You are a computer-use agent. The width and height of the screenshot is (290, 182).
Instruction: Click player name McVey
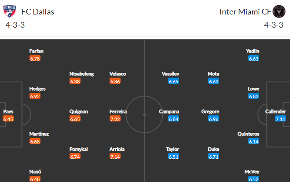coord(252,171)
